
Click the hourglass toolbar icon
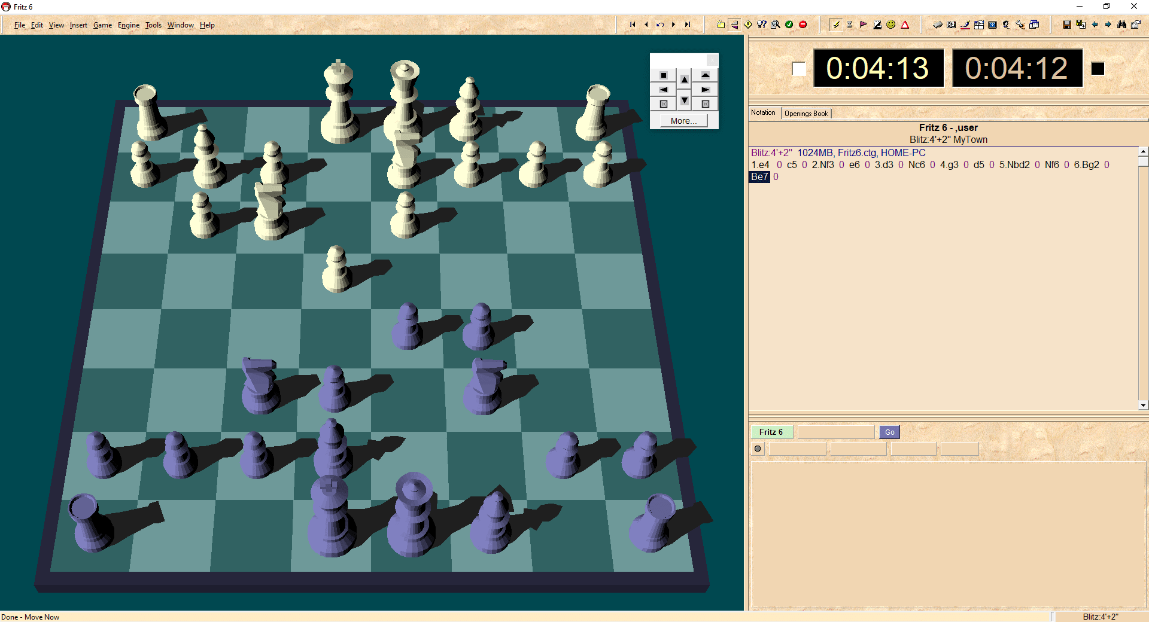tap(849, 25)
